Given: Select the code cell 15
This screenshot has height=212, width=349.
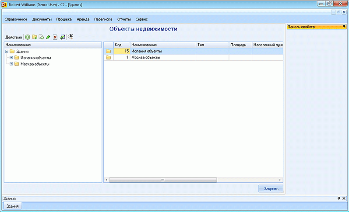Looking at the screenshot, I should click(122, 51).
